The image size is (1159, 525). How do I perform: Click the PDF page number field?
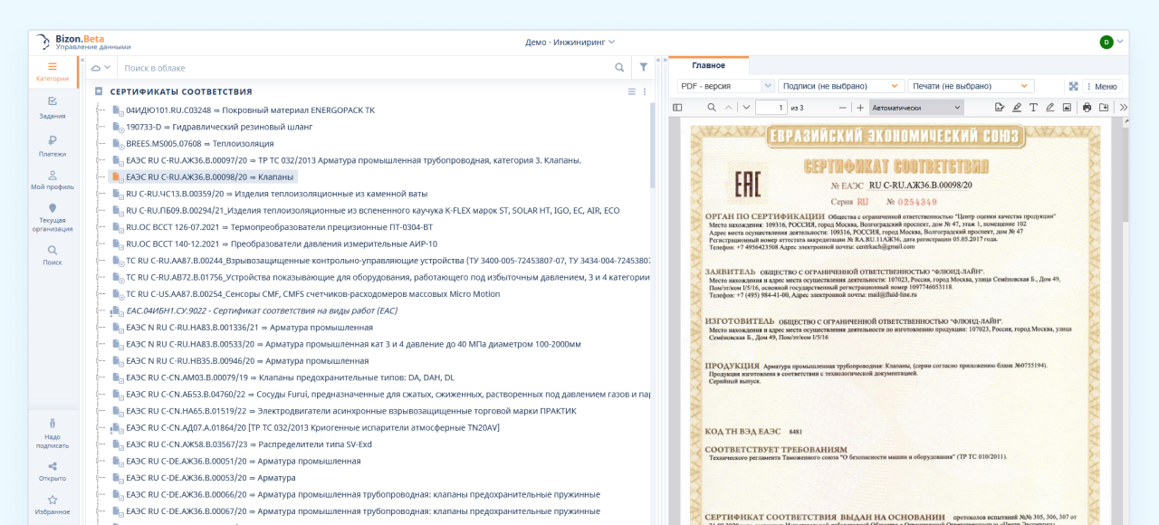[x=771, y=108]
